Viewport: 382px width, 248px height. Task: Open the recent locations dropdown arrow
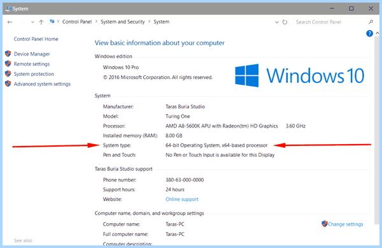click(32, 22)
